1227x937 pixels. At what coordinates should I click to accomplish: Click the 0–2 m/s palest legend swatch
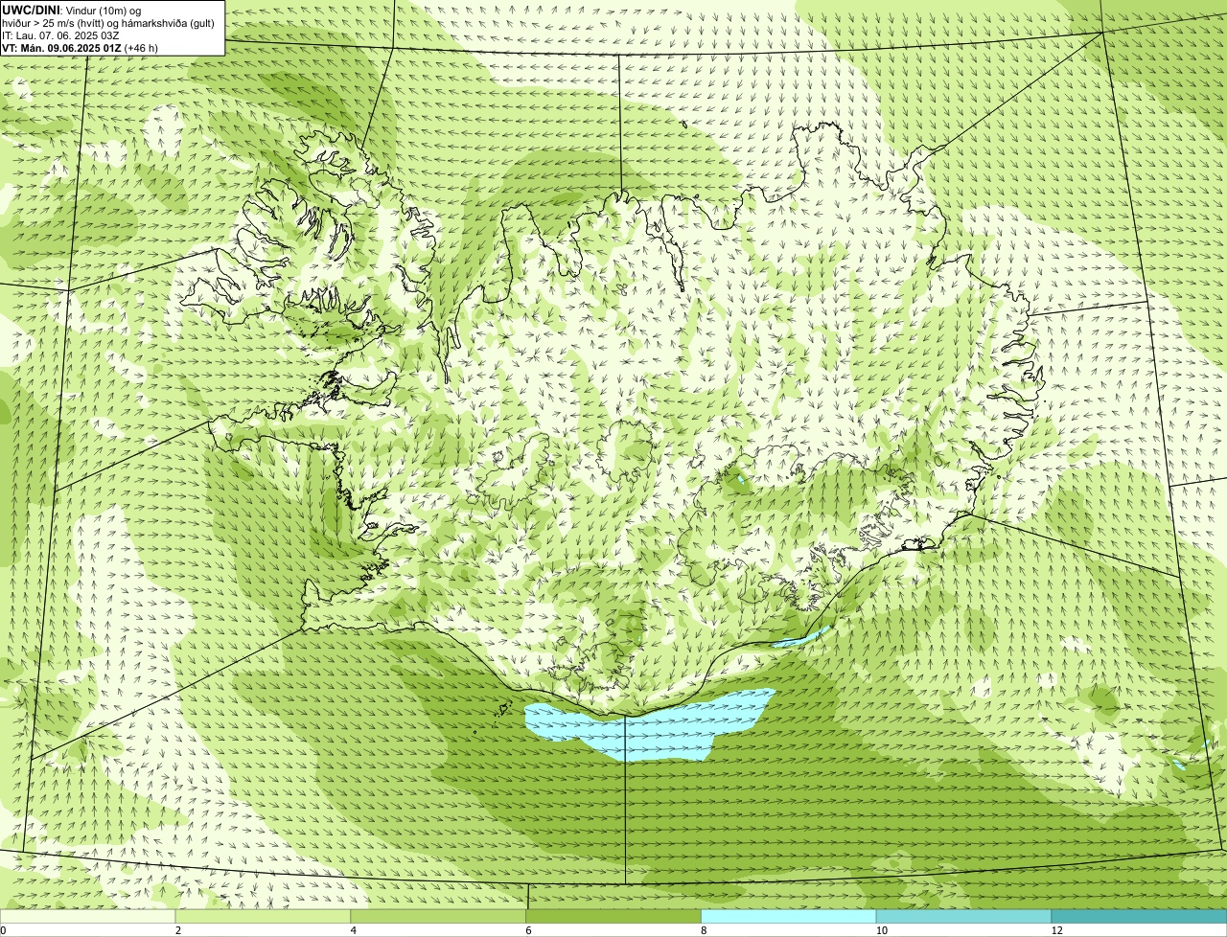point(87,916)
